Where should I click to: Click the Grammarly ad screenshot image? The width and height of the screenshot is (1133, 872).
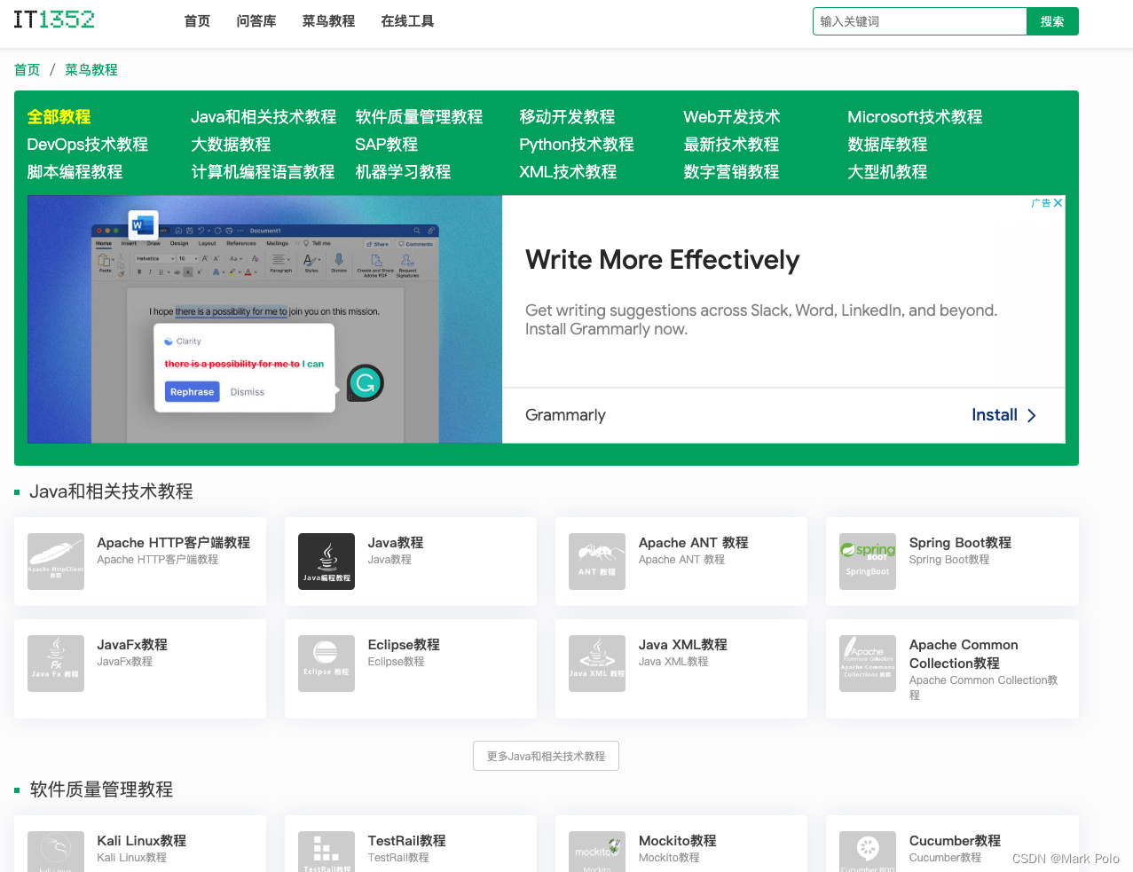click(265, 319)
